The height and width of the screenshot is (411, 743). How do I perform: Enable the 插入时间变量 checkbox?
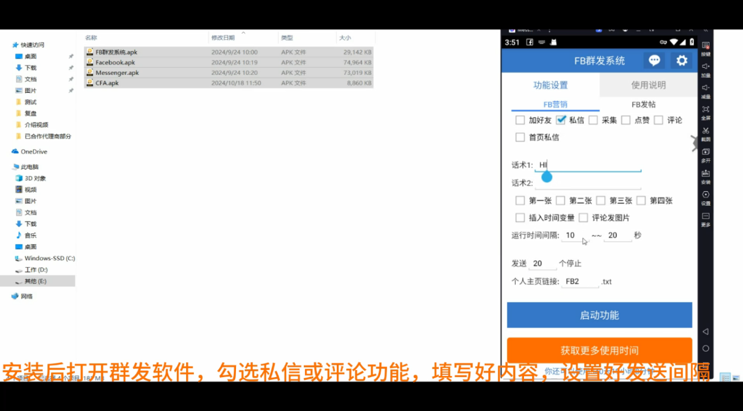pyautogui.click(x=520, y=217)
